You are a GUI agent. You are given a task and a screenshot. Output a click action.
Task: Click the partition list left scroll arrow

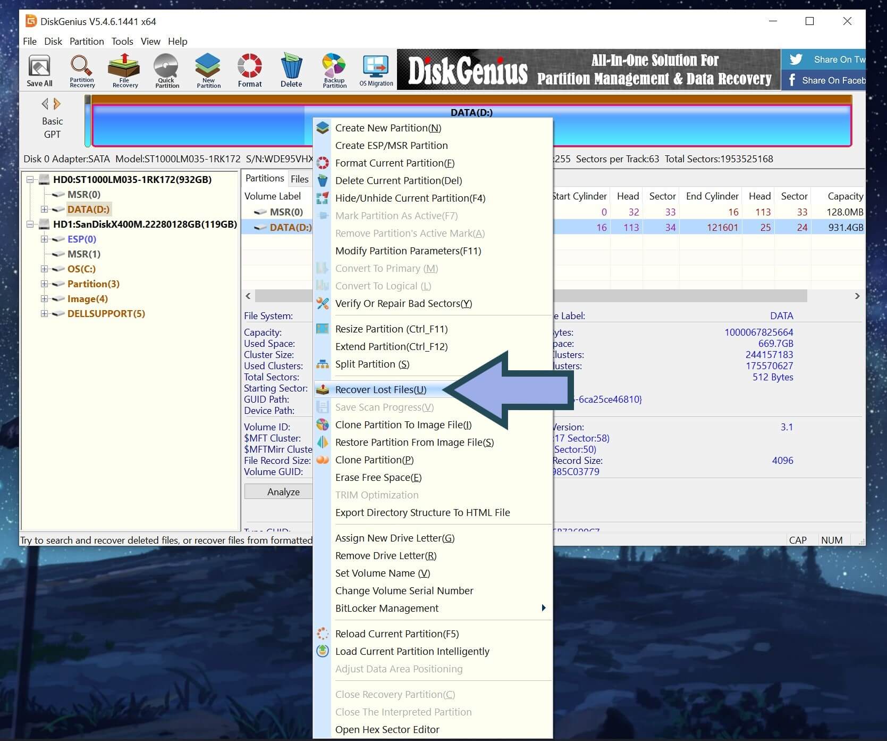[248, 296]
